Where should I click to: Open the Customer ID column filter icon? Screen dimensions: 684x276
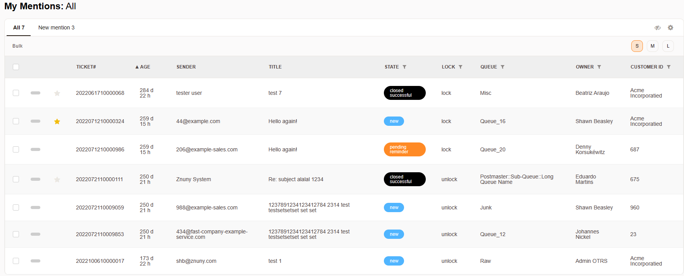[x=668, y=67]
